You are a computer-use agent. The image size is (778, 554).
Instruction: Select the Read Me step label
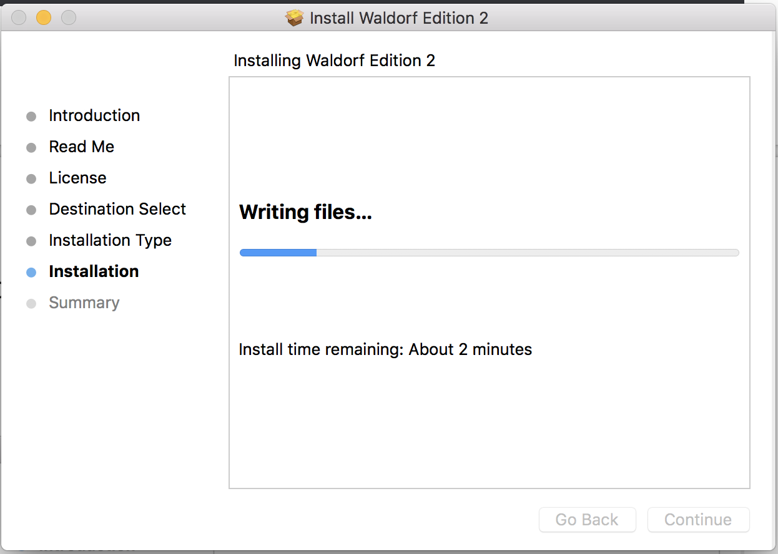82,147
